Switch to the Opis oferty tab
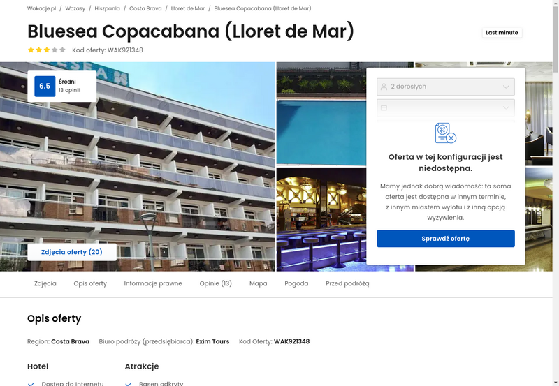This screenshot has height=386, width=559. click(x=90, y=283)
